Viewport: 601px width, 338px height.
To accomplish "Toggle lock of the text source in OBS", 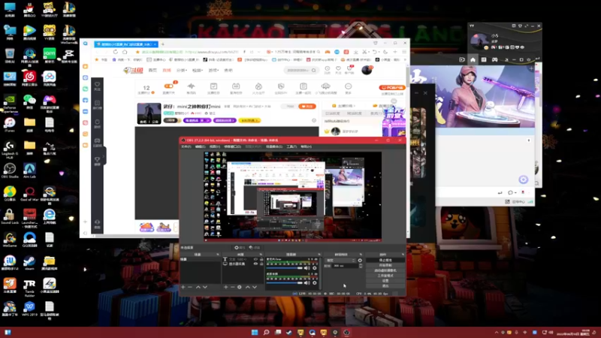I will [x=261, y=259].
